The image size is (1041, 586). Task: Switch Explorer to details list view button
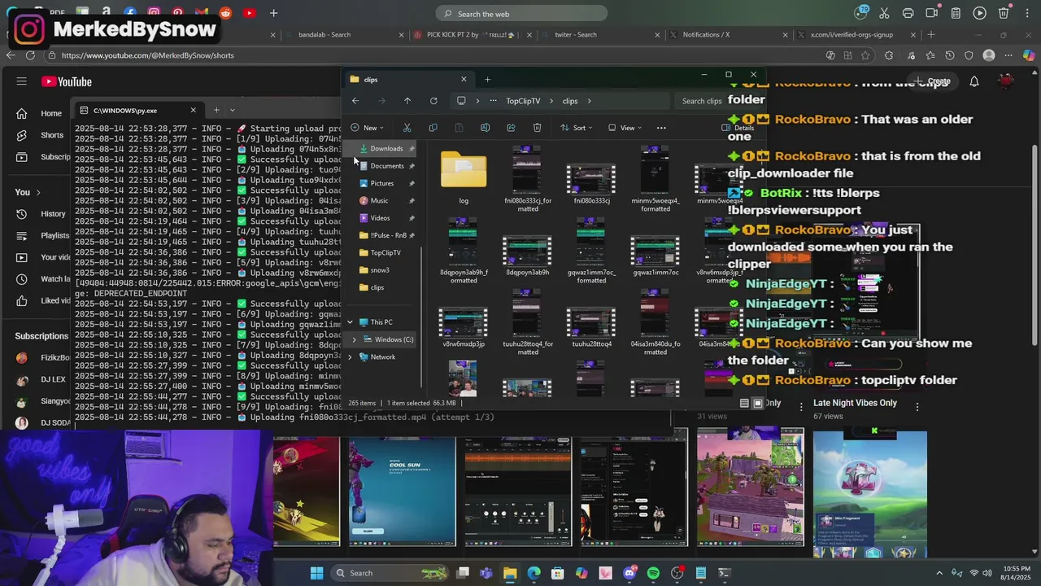pyautogui.click(x=744, y=403)
